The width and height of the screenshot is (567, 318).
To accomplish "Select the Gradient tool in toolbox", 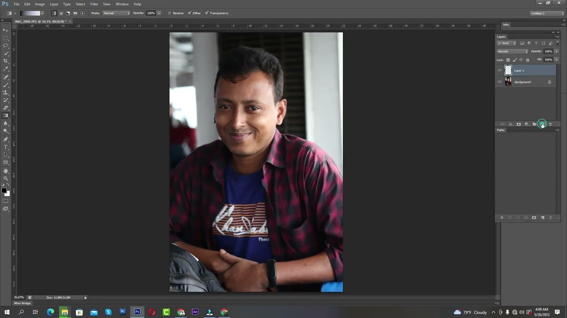I will [6, 116].
